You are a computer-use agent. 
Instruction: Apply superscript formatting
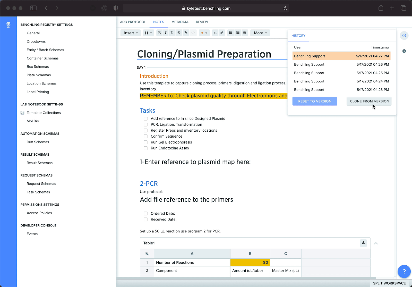[x=222, y=33]
